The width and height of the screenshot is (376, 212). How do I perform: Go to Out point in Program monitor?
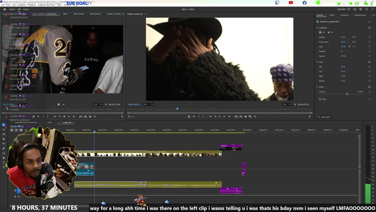[229, 116]
